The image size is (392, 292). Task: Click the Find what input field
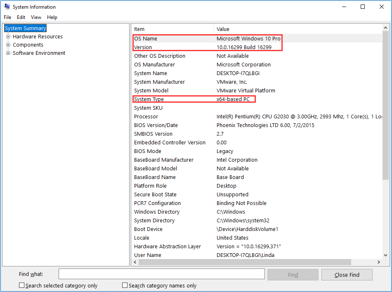point(161,274)
